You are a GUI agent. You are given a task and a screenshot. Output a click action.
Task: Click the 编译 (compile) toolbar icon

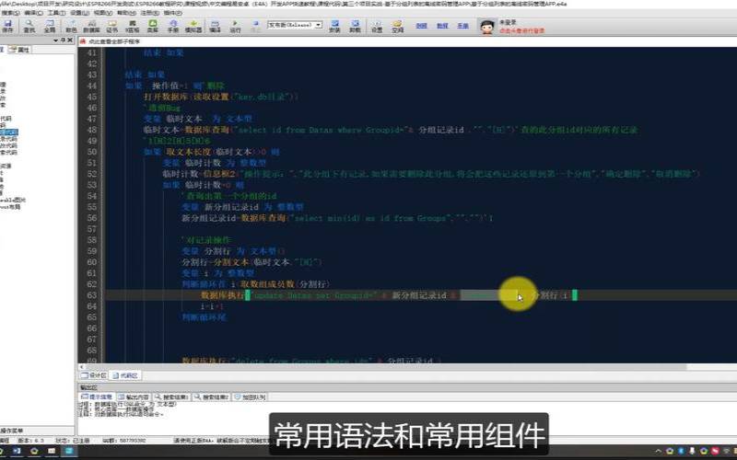(215, 26)
